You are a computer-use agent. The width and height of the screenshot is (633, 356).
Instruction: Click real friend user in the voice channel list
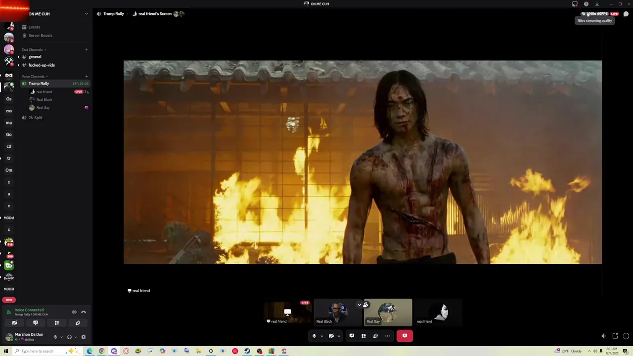[44, 92]
